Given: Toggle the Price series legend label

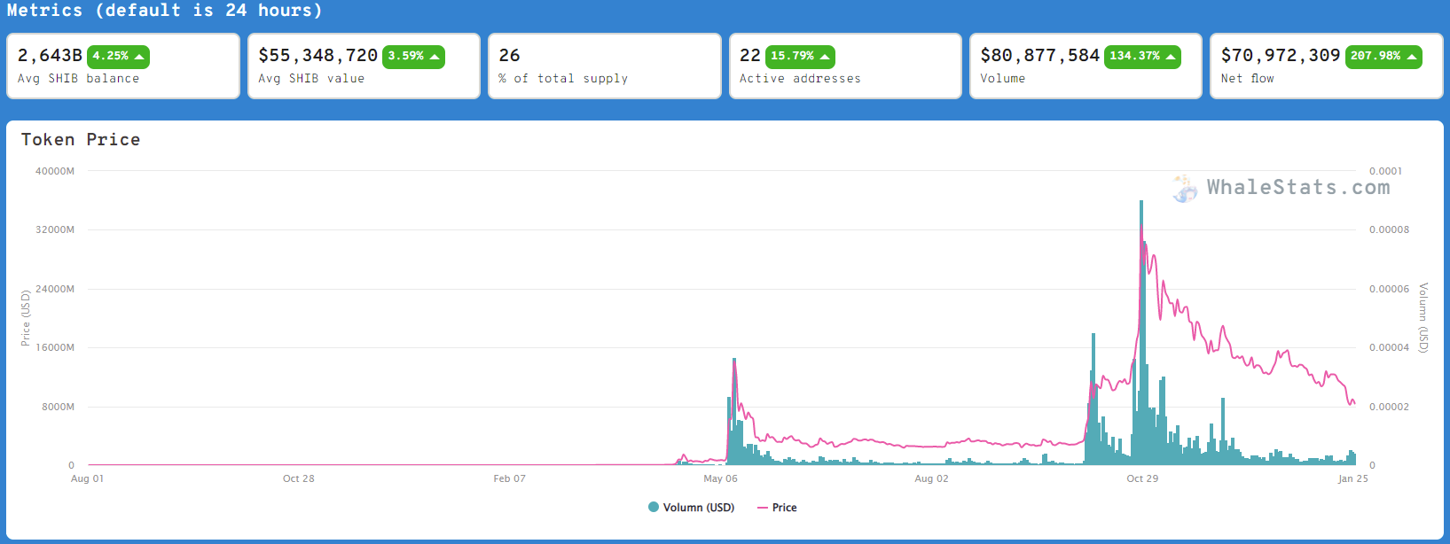Looking at the screenshot, I should [784, 508].
